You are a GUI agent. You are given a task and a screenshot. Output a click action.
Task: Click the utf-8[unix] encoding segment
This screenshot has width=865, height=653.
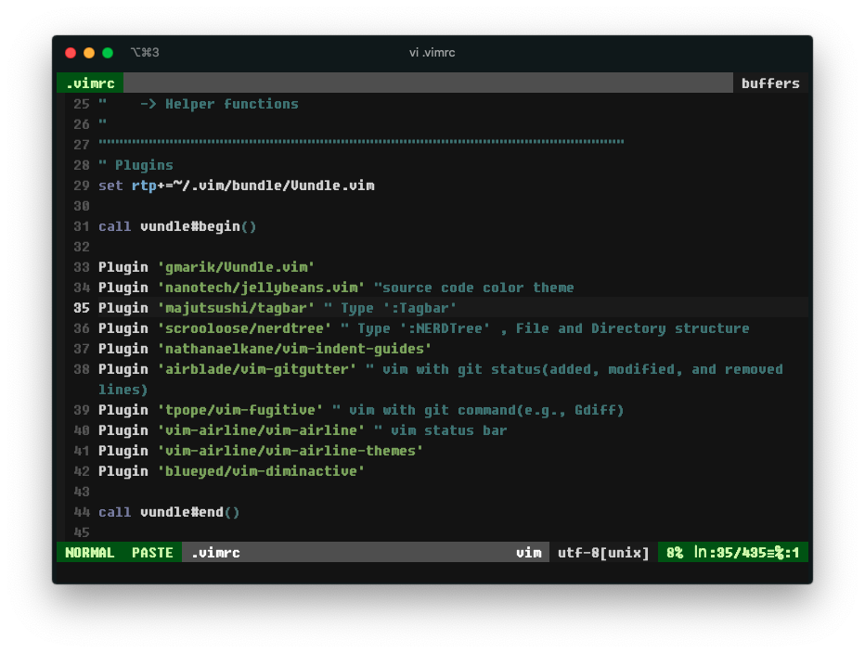603,553
